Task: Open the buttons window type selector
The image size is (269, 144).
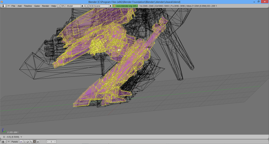Action: (x=4, y=142)
